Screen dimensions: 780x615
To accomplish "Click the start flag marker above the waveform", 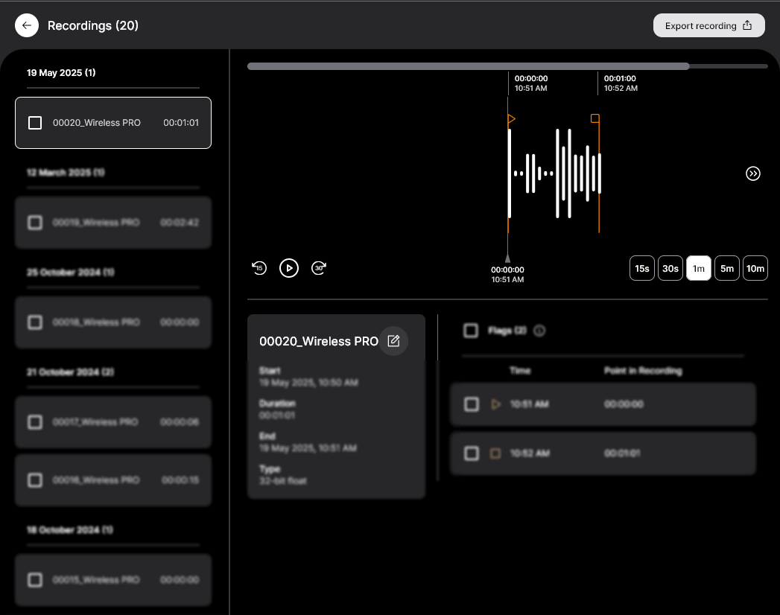I will (510, 118).
